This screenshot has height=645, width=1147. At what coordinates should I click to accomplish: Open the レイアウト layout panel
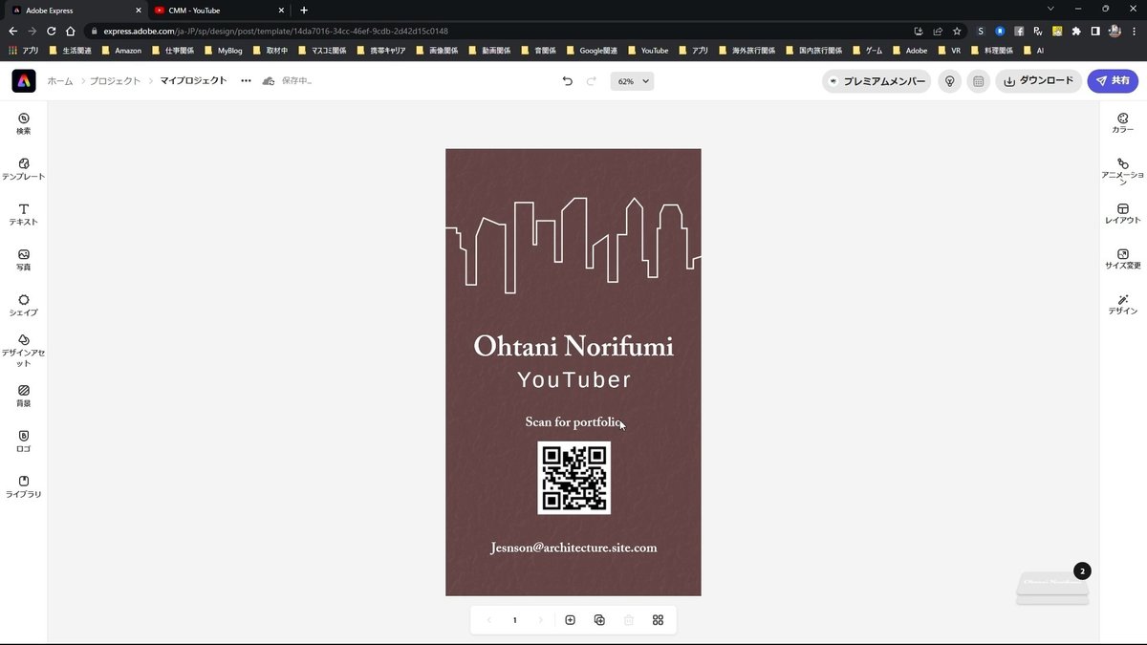[1123, 214]
